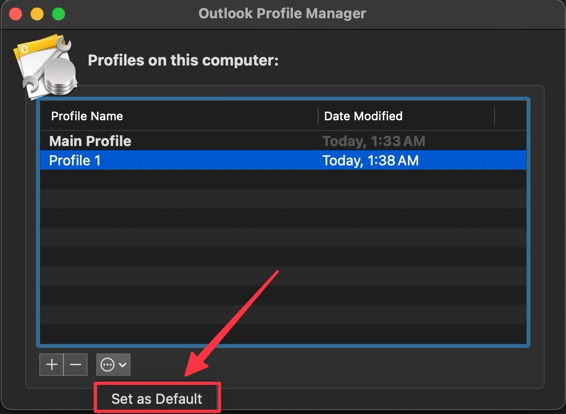This screenshot has width=566, height=414.
Task: Open the ellipsis action dropdown menu
Action: pyautogui.click(x=113, y=365)
